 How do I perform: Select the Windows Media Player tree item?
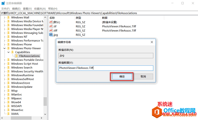(x=27, y=29)
